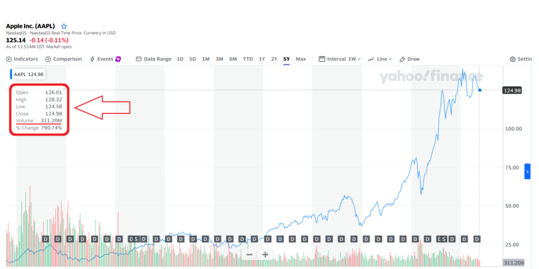Viewport: 539px width, 269px height.
Task: Open the Date Range picker
Action: [154, 59]
